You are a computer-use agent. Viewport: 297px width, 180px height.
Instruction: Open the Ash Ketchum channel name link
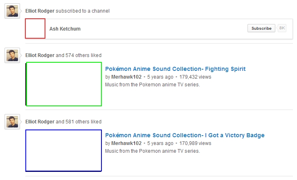click(65, 29)
